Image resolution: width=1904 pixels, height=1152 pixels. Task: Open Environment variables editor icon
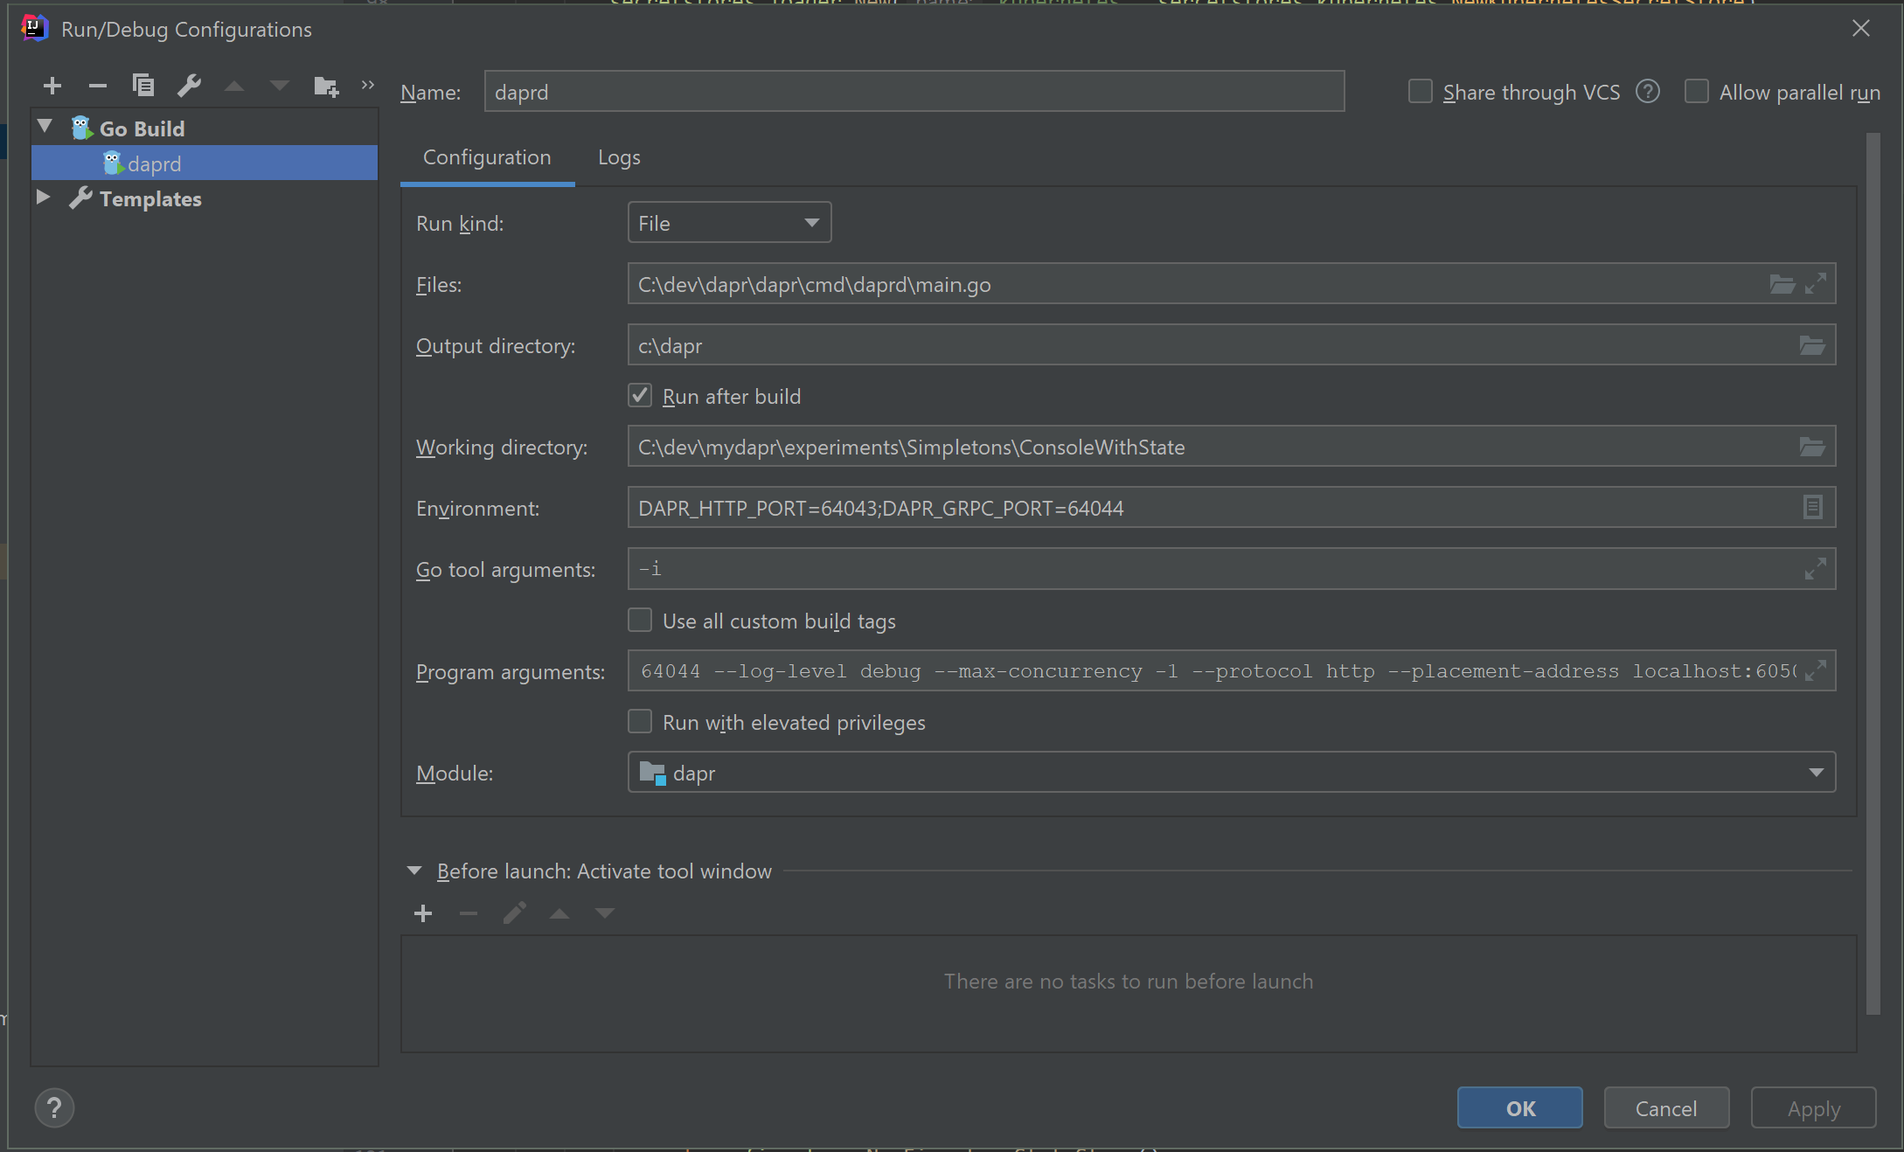[1813, 508]
